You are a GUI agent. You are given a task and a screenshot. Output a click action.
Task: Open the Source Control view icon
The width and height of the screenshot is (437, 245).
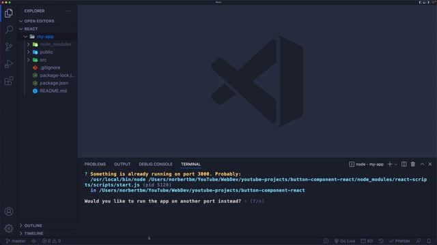(x=9, y=47)
